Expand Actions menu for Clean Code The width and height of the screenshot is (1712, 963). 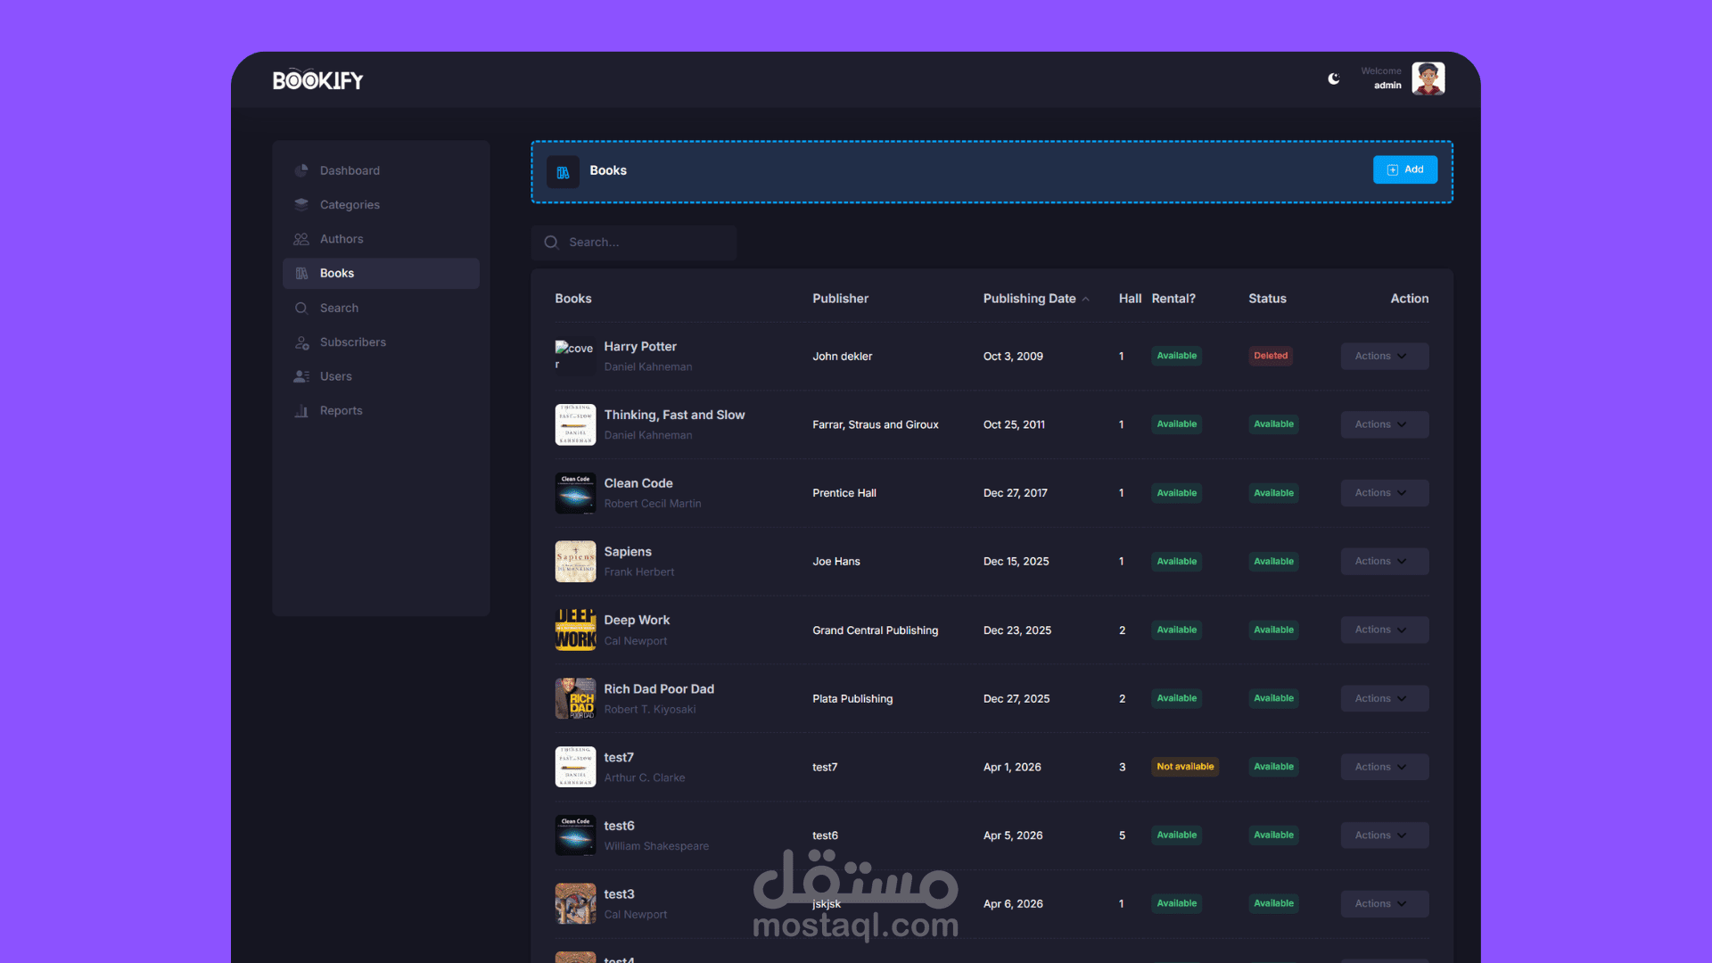pyautogui.click(x=1384, y=493)
